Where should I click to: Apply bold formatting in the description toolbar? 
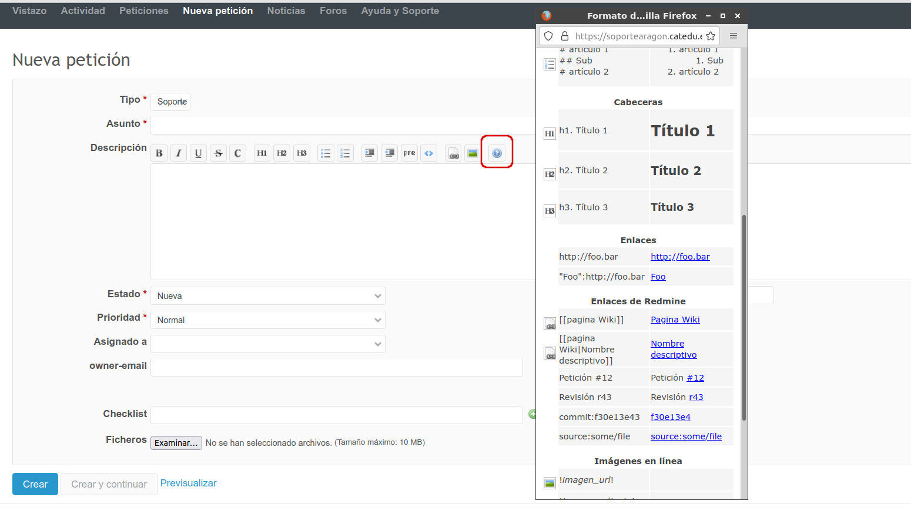point(159,153)
